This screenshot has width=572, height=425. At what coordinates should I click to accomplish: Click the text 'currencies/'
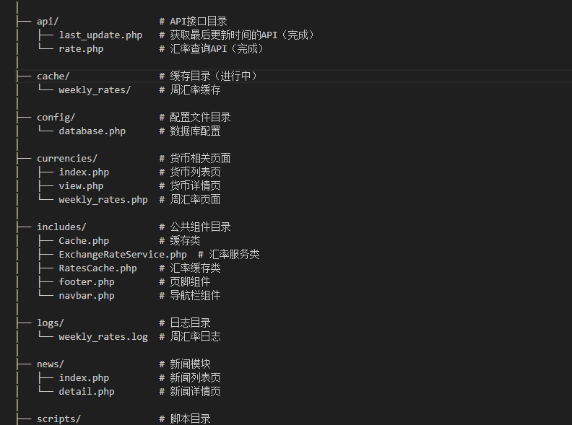(x=66, y=159)
